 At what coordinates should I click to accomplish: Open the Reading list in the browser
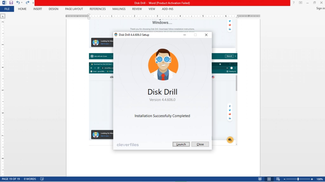231,71
